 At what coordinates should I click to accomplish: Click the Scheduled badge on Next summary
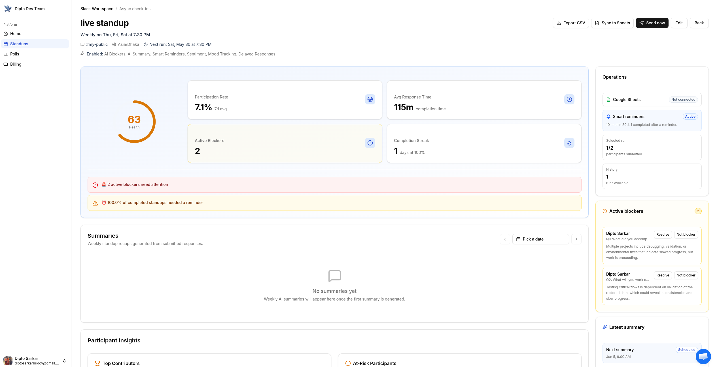click(x=687, y=350)
